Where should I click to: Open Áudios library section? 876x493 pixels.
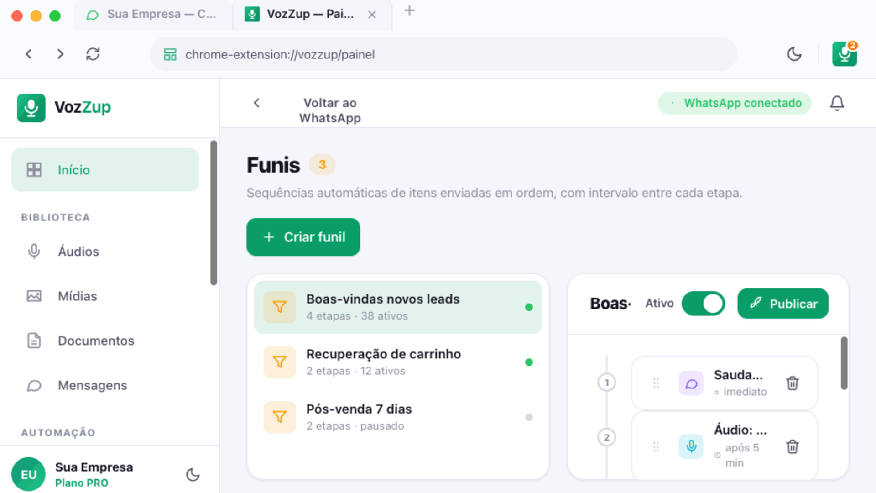pyautogui.click(x=105, y=252)
